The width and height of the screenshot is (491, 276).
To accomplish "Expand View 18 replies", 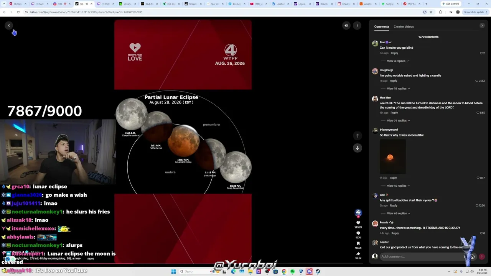I will (399, 89).
